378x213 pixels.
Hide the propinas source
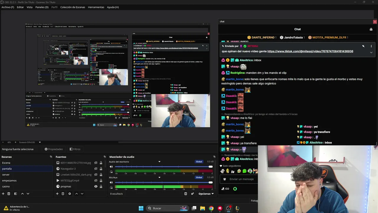[x=96, y=186]
